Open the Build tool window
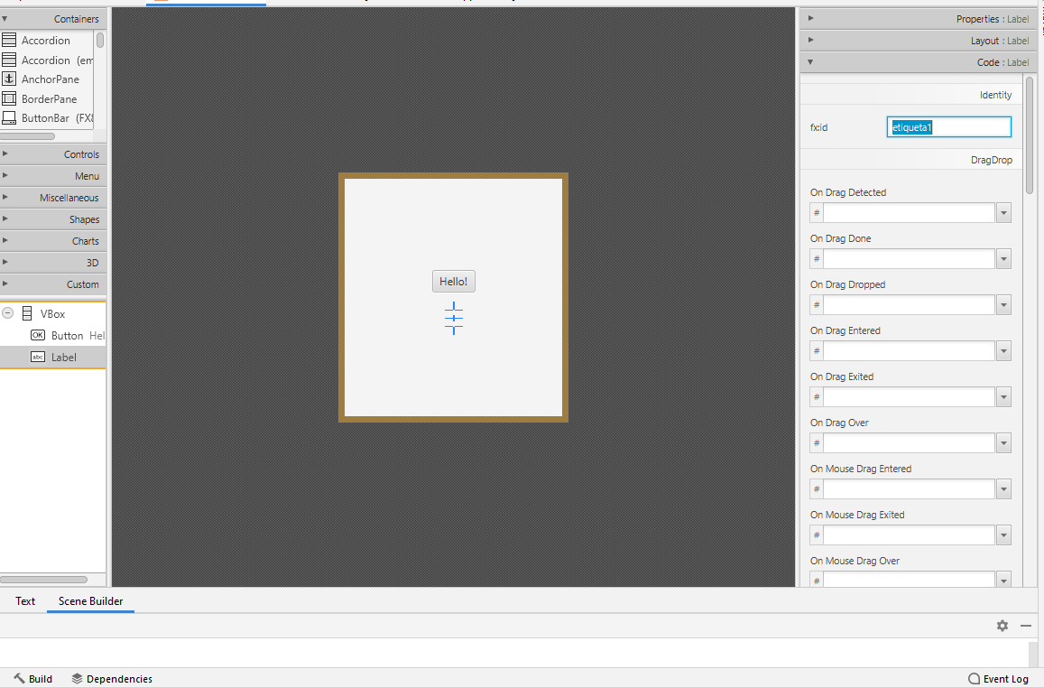The height and width of the screenshot is (688, 1044). coord(32,679)
